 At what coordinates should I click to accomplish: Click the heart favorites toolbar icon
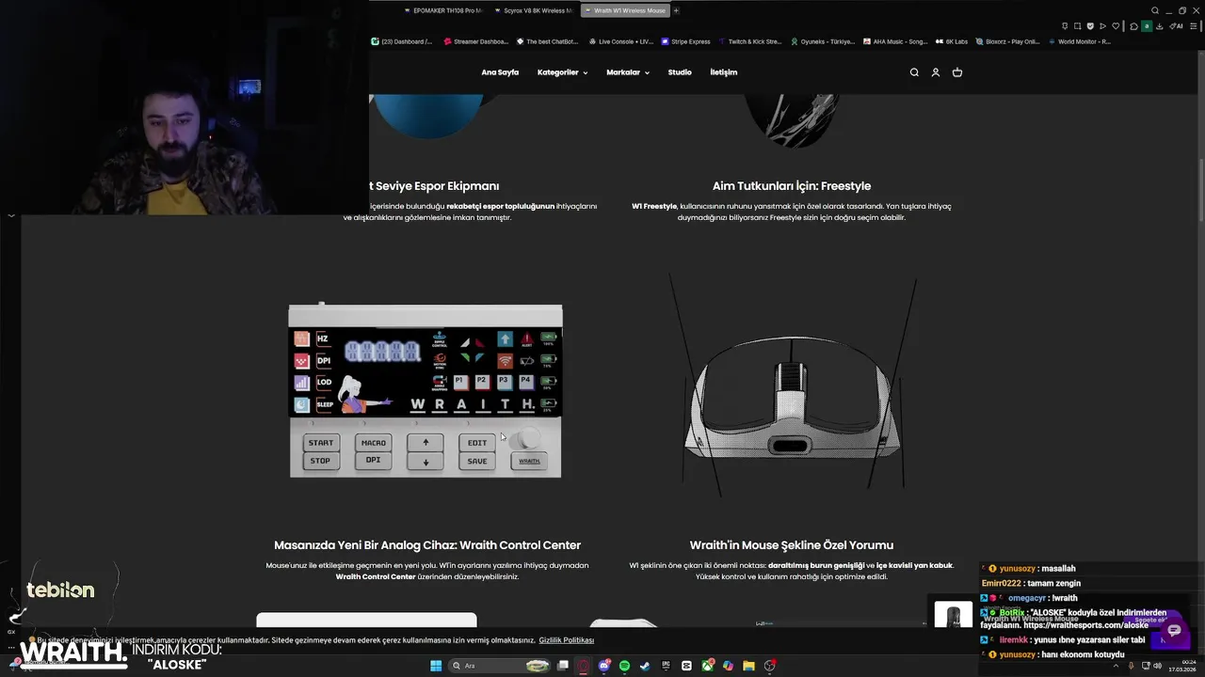[1117, 26]
